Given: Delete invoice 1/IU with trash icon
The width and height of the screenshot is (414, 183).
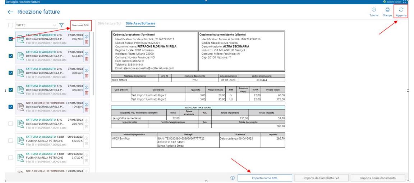Looking at the screenshot, I should (86, 93).
